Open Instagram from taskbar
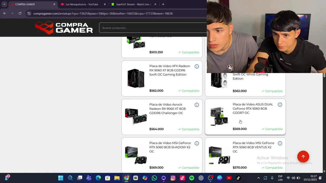 (x=173, y=178)
